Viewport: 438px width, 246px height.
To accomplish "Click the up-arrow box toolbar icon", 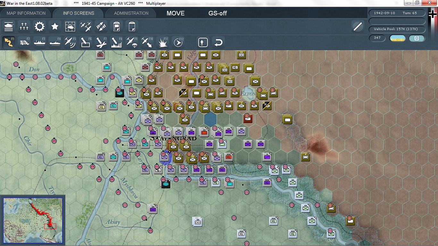I will 203,42.
